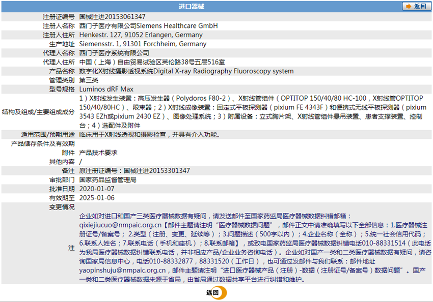The image size is (433, 302).
Task: Click the 进口器械 header title
Action: click(191, 6)
